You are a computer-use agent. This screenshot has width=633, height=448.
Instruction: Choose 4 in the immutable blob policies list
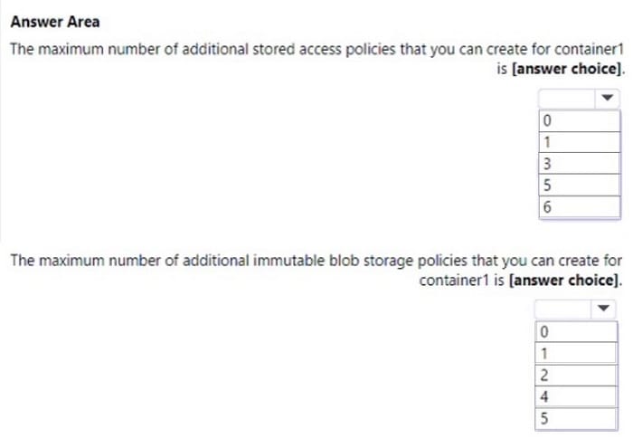tap(576, 396)
